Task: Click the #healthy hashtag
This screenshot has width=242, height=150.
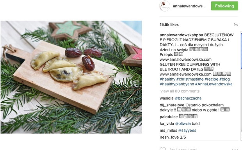Action: point(167,79)
